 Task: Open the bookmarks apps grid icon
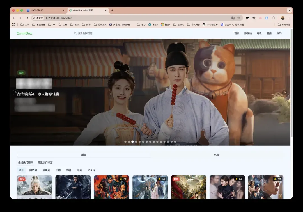[13, 24]
